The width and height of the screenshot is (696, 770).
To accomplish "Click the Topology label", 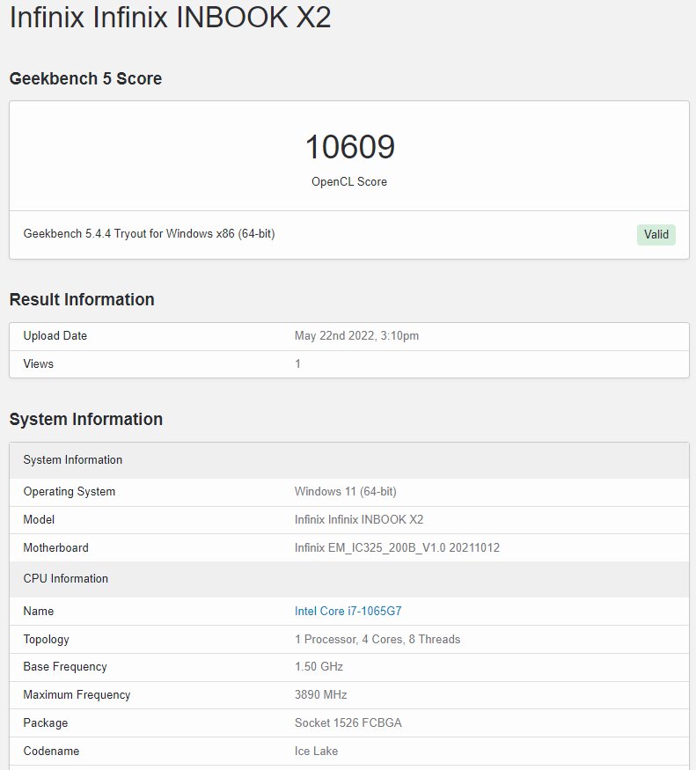I will (46, 640).
